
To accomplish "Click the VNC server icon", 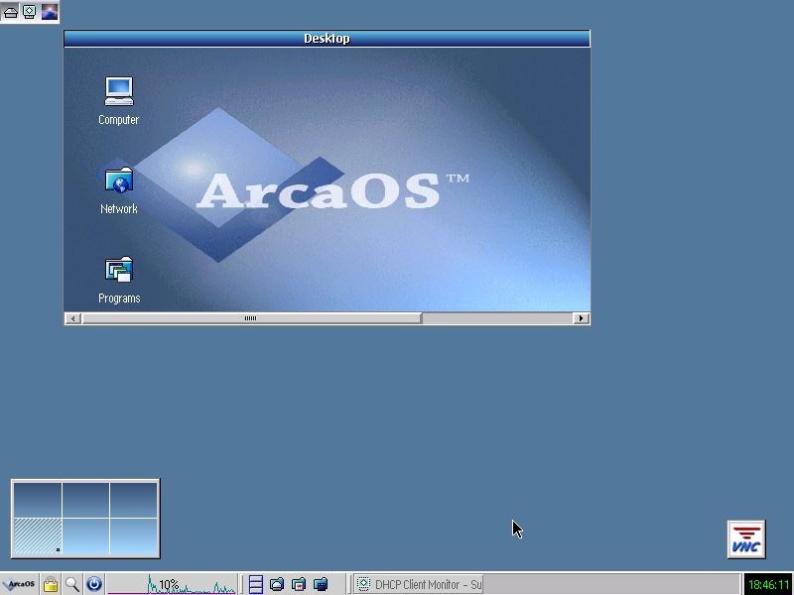I will [x=745, y=538].
